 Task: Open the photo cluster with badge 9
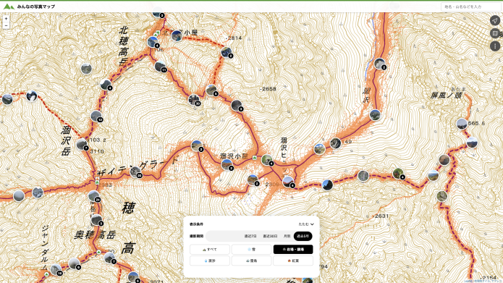click(x=75, y=263)
